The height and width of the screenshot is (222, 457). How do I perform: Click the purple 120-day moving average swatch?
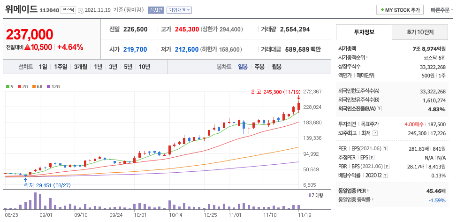(48, 87)
